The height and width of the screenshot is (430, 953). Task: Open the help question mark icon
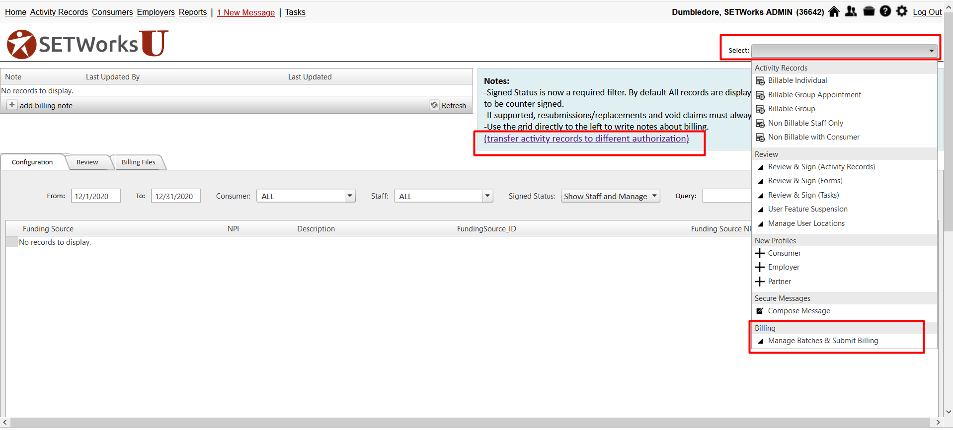click(x=885, y=11)
